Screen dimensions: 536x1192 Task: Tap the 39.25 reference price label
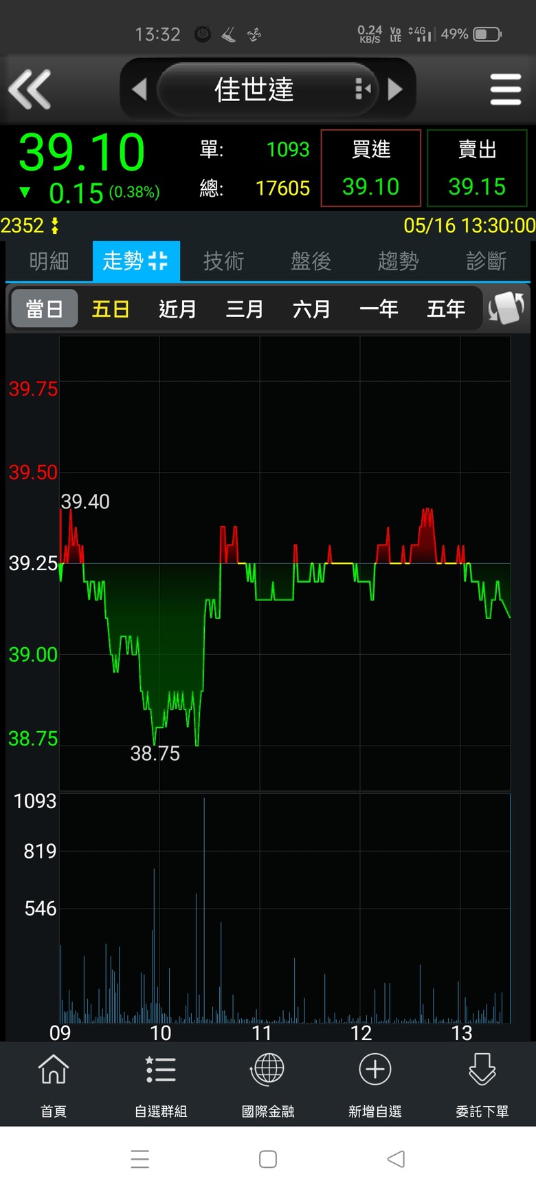[33, 563]
